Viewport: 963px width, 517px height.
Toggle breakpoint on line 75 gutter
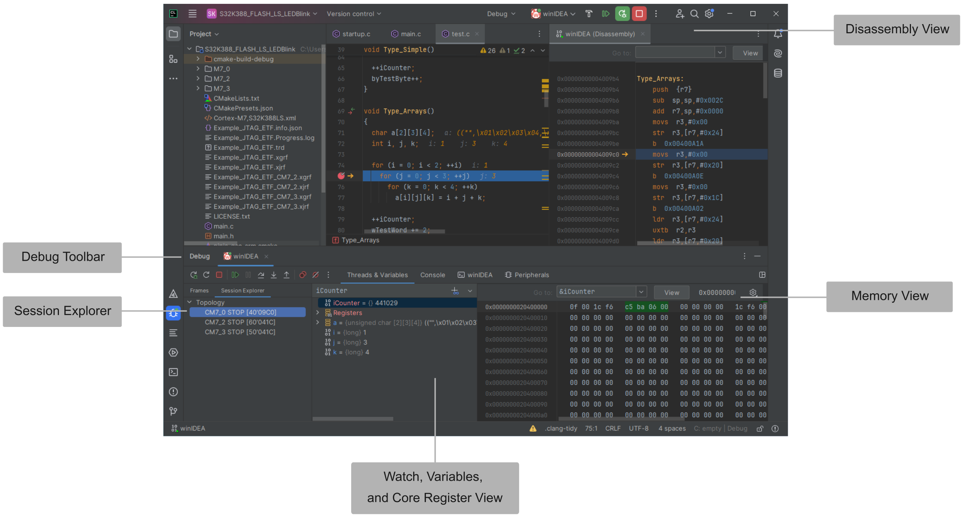coord(341,176)
